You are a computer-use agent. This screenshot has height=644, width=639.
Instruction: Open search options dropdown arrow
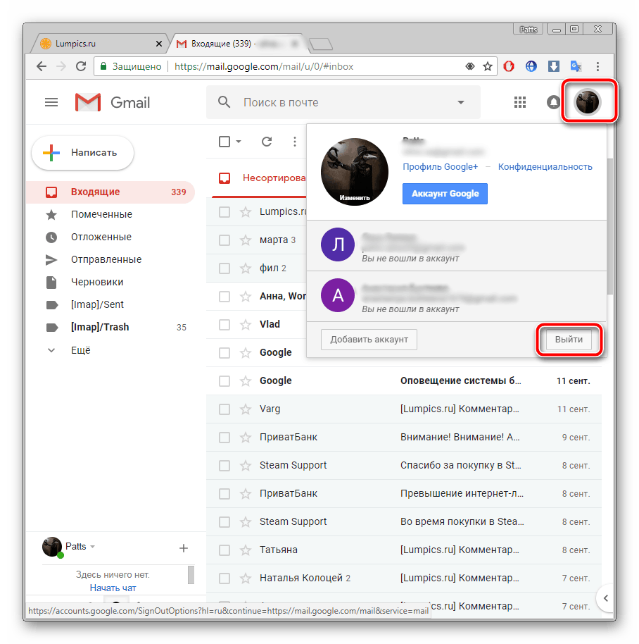460,102
